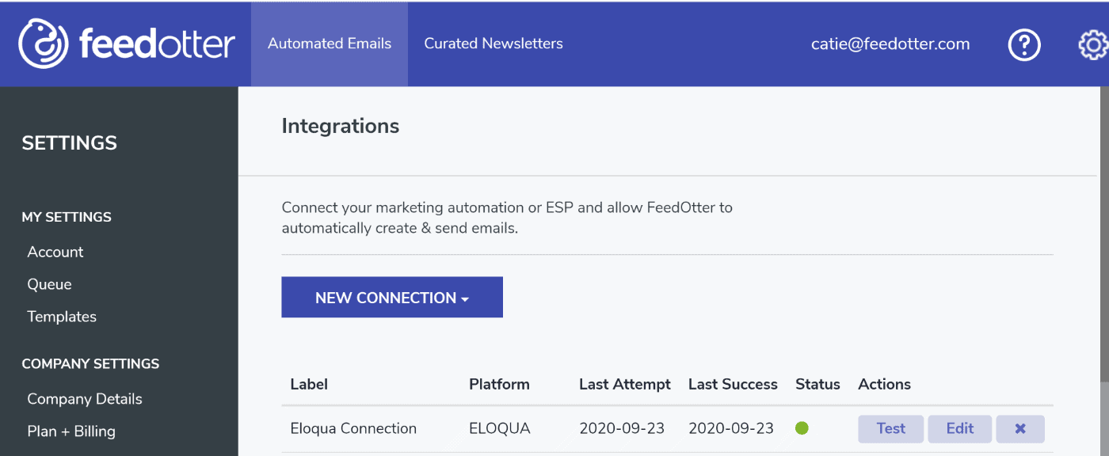
Task: Click the Platform column header
Action: coord(499,384)
